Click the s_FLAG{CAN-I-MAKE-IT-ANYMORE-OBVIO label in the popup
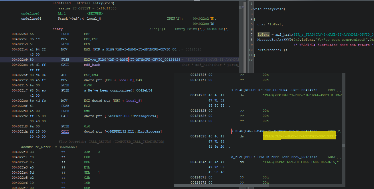Viewport: 374px width, 189px height. coord(274,131)
